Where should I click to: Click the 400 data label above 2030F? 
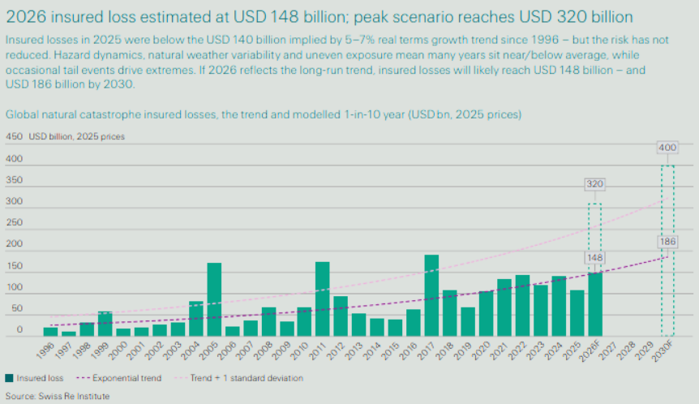click(667, 148)
